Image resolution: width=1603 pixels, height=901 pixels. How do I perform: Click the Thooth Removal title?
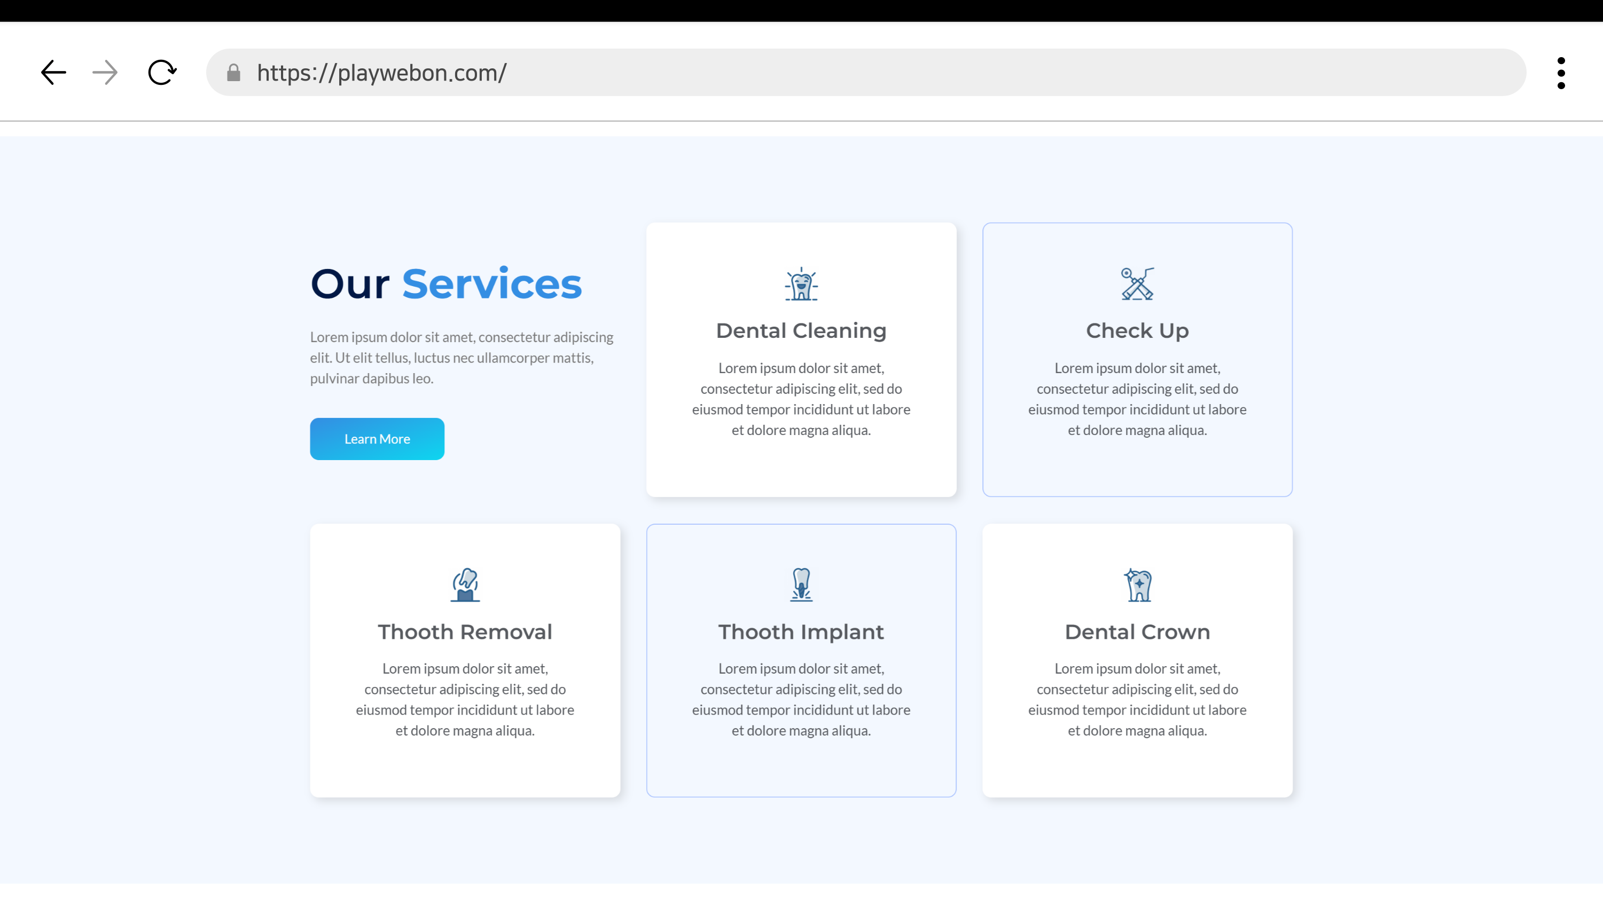465,632
